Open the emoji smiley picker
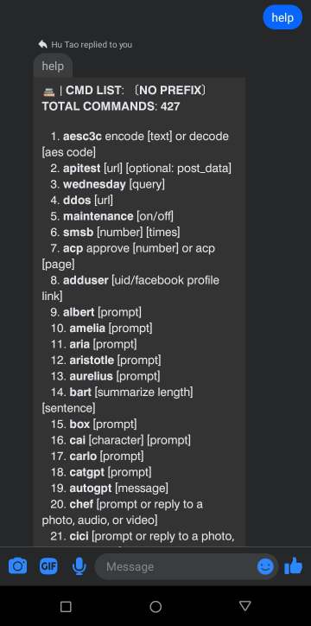311x626 pixels. 265,566
